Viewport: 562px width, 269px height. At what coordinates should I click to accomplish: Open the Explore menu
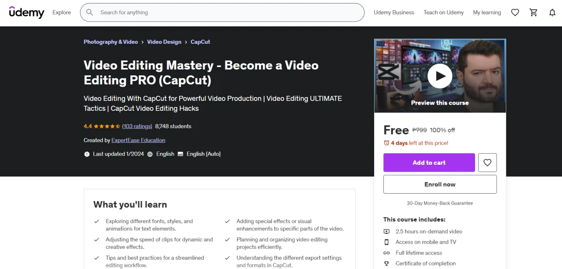click(61, 12)
